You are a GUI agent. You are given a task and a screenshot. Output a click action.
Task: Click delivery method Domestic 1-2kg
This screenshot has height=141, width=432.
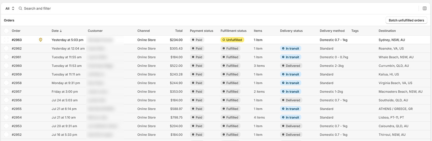[x=331, y=91]
